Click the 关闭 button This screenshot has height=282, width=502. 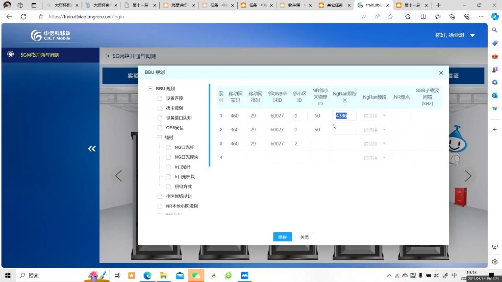point(304,237)
